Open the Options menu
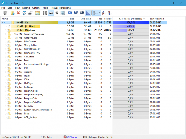Viewport: 186px width, 139px height. 36,8
